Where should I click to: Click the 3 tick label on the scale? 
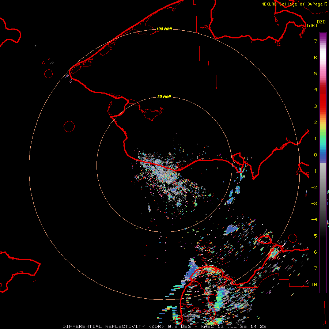tap(315, 106)
